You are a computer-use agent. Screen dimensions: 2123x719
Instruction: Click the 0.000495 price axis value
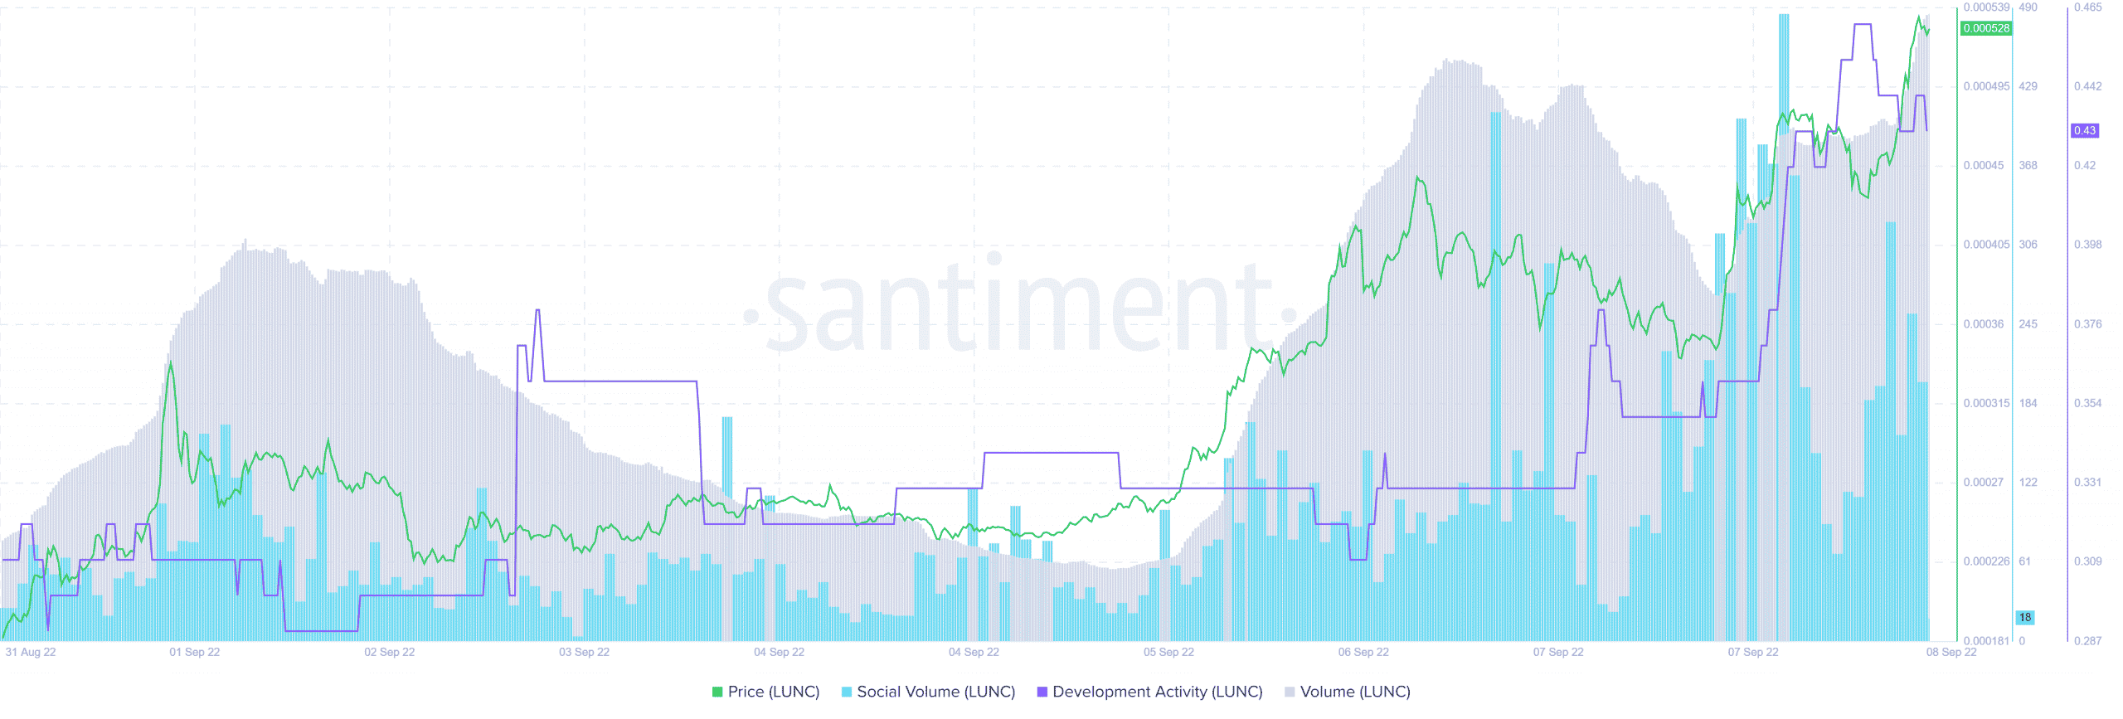pyautogui.click(x=1986, y=86)
